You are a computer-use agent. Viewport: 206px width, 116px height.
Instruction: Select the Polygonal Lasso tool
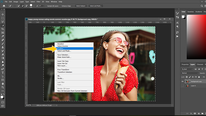[x=3, y=22]
